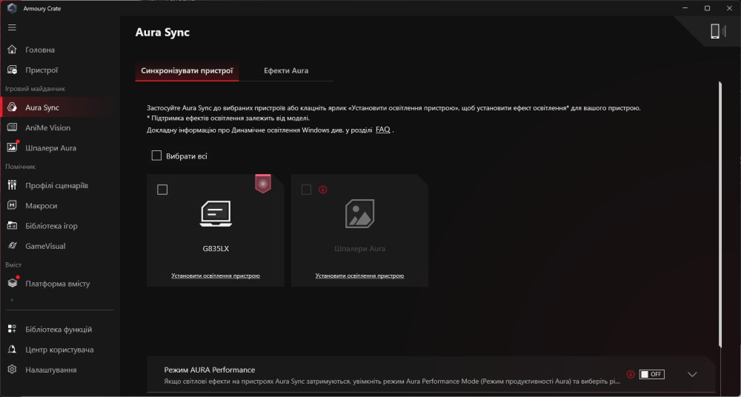The height and width of the screenshot is (397, 741).
Task: Click the red lighting badge on G835LX card
Action: pos(263,184)
